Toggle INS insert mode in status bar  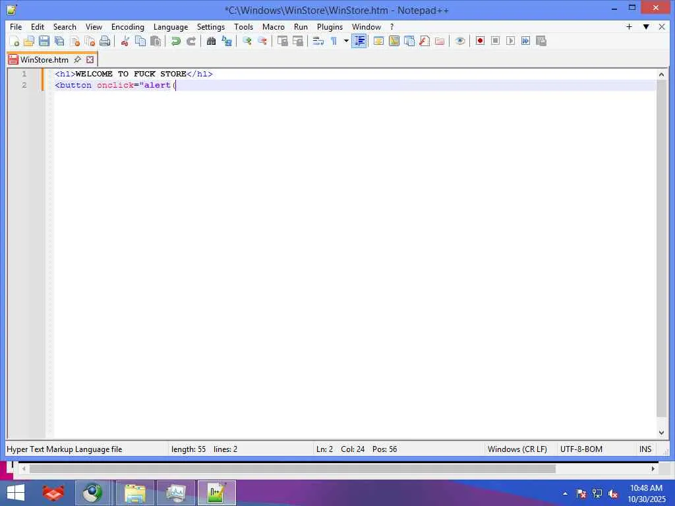coord(645,449)
